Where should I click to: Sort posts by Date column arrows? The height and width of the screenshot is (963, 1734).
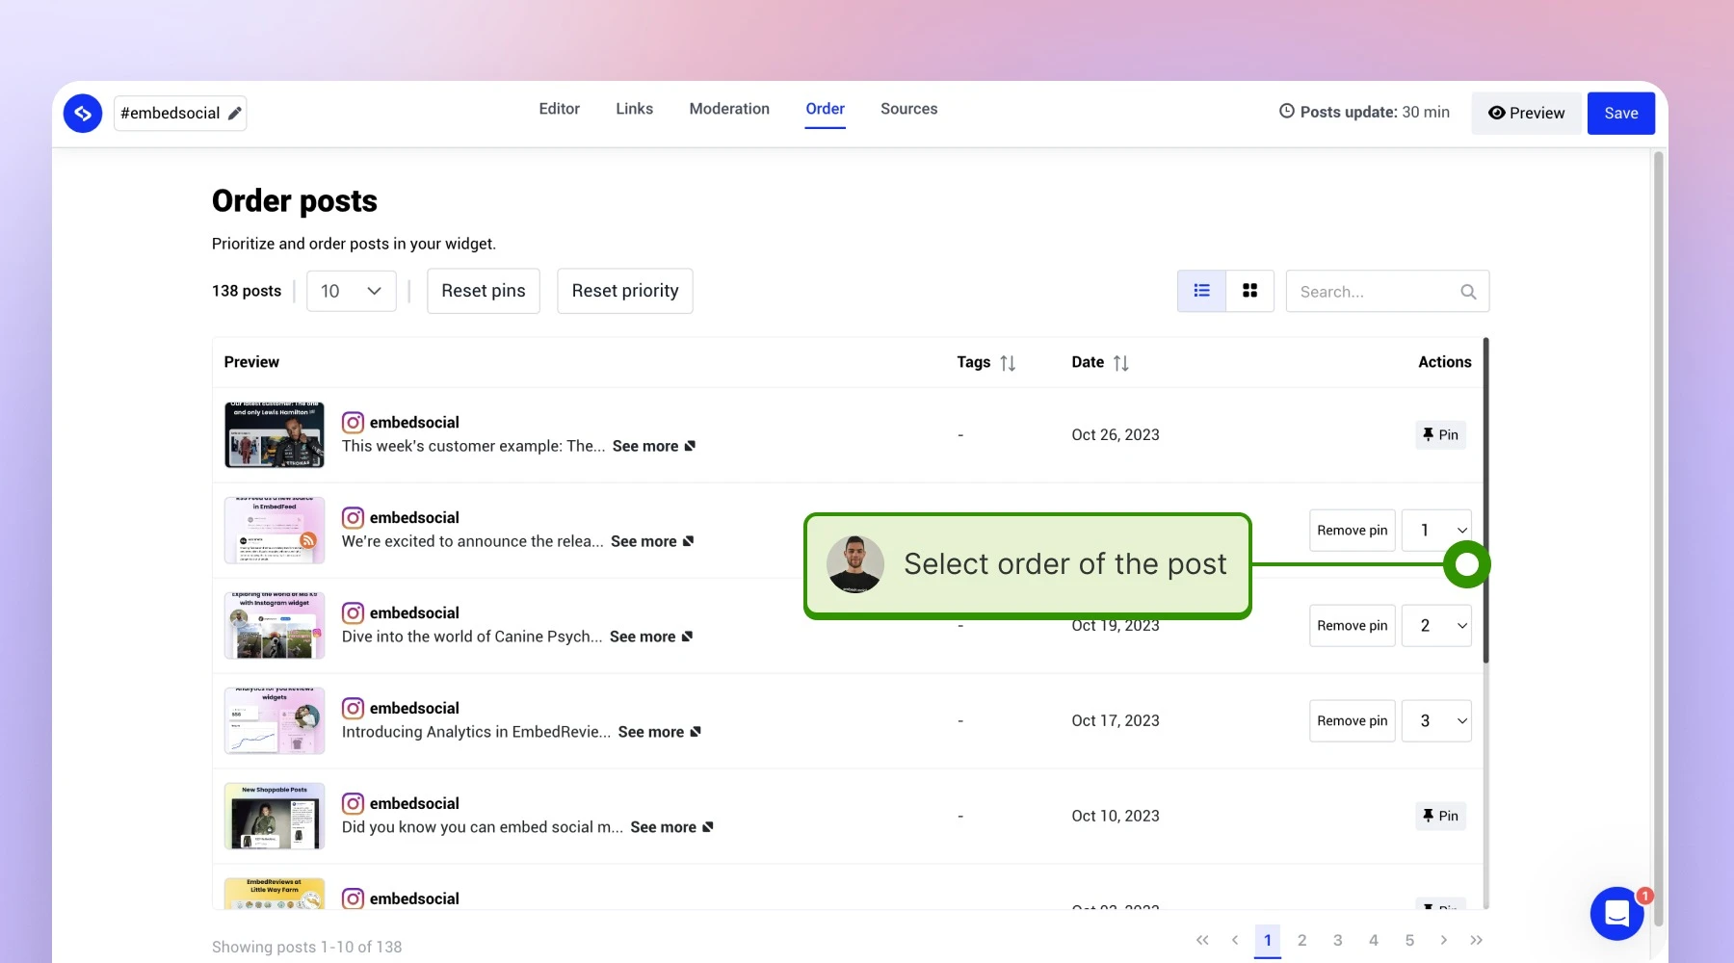coord(1120,363)
